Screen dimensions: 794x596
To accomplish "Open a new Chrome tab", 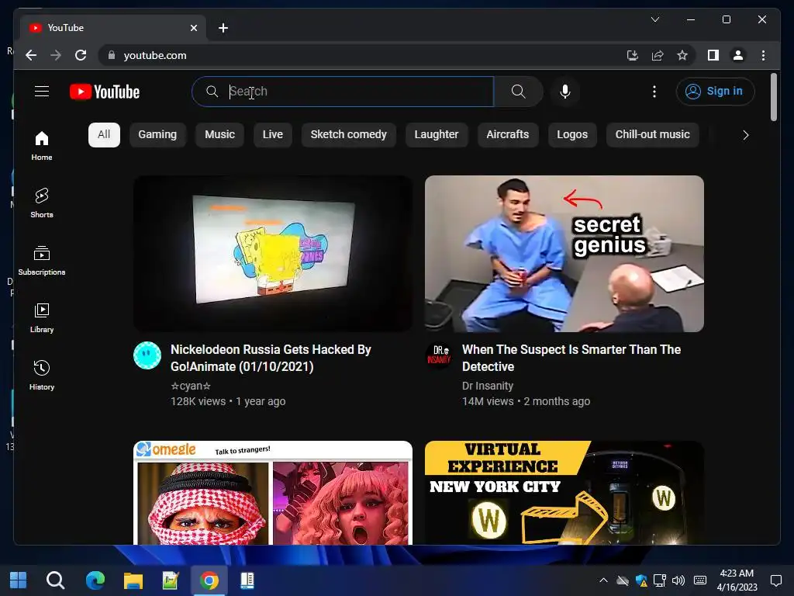I will 223,28.
